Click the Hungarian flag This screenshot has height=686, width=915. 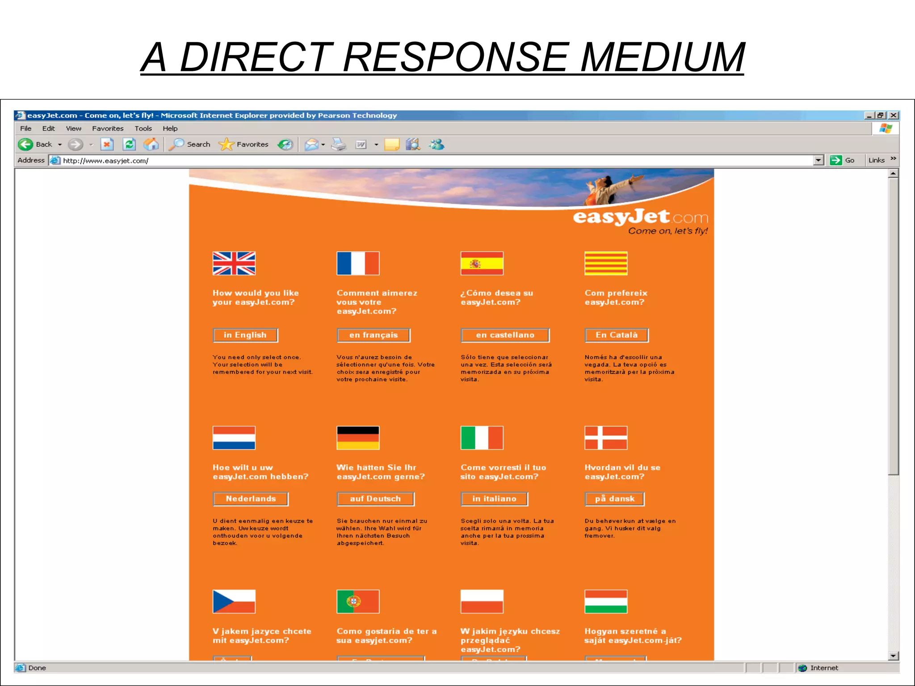pyautogui.click(x=606, y=602)
